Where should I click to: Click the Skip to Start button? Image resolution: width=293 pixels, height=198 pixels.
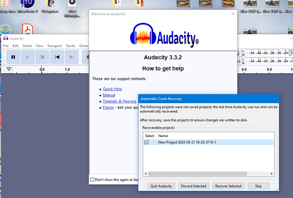pos(57,57)
